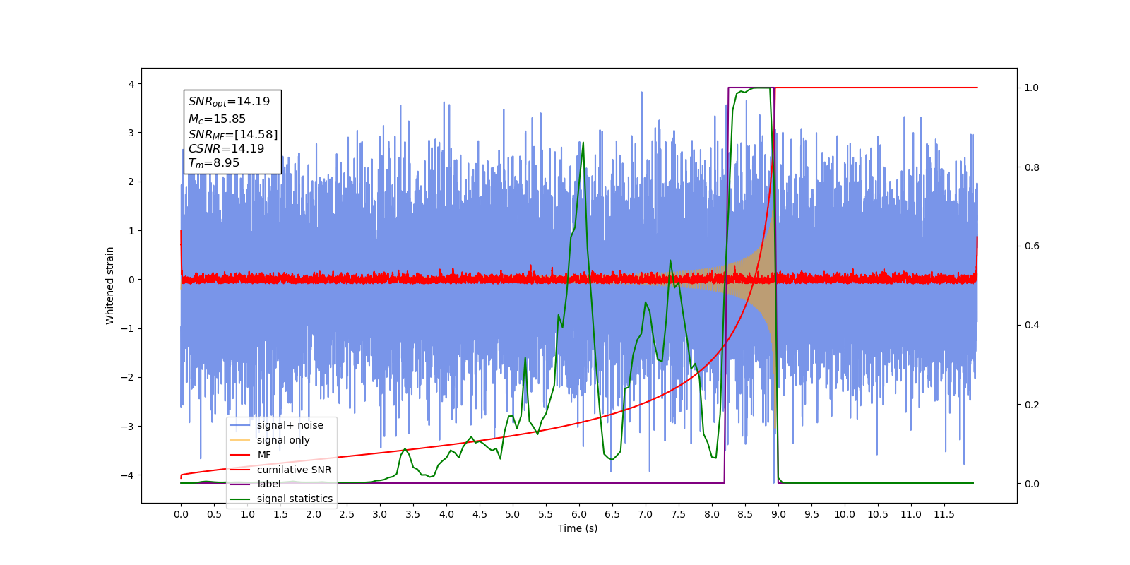Viewport: 1130px width, 565px height.
Task: Click the 'Time (s)' x-axis label
Action: point(578,528)
